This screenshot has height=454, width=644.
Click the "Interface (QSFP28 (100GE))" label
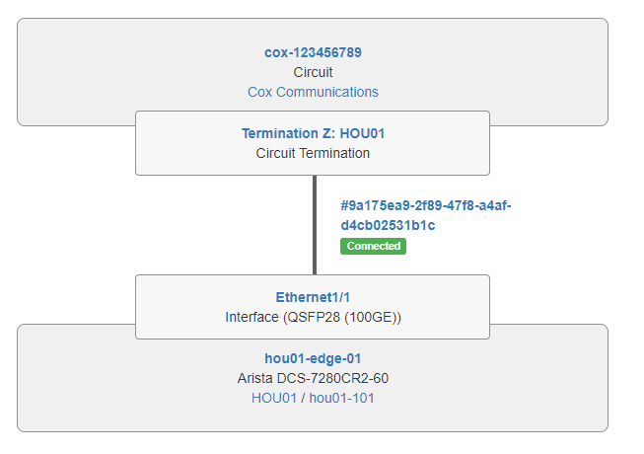313,317
